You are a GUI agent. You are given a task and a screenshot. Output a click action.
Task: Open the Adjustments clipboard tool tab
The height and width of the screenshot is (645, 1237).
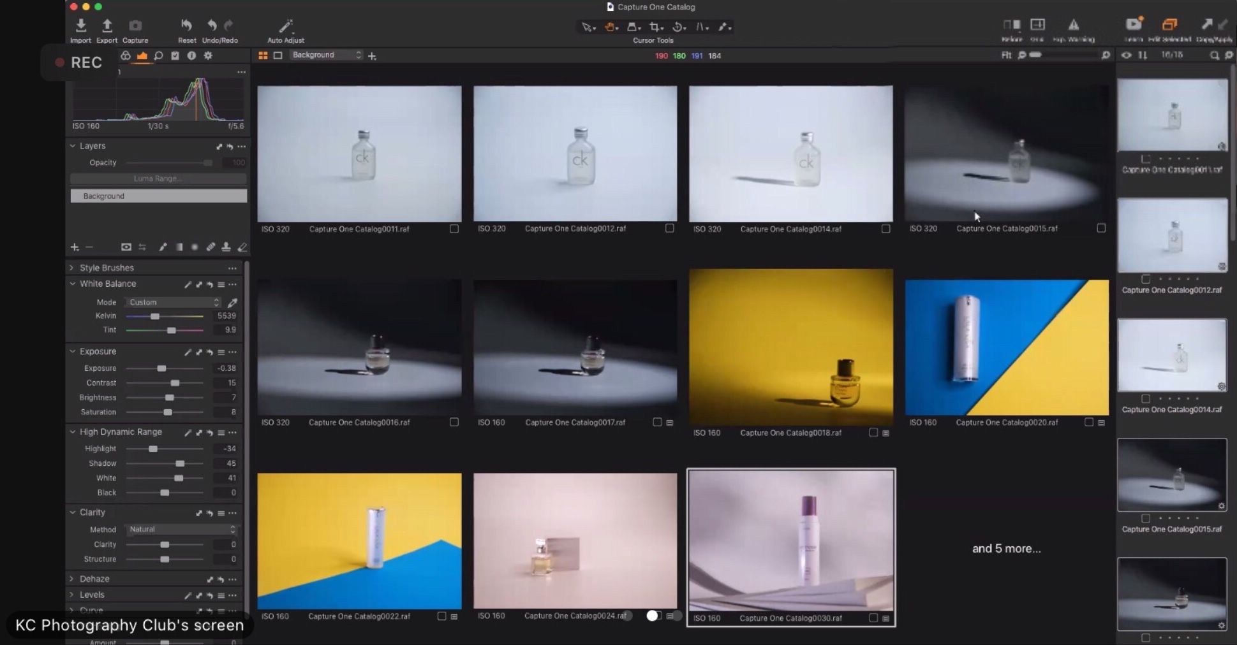tap(175, 55)
